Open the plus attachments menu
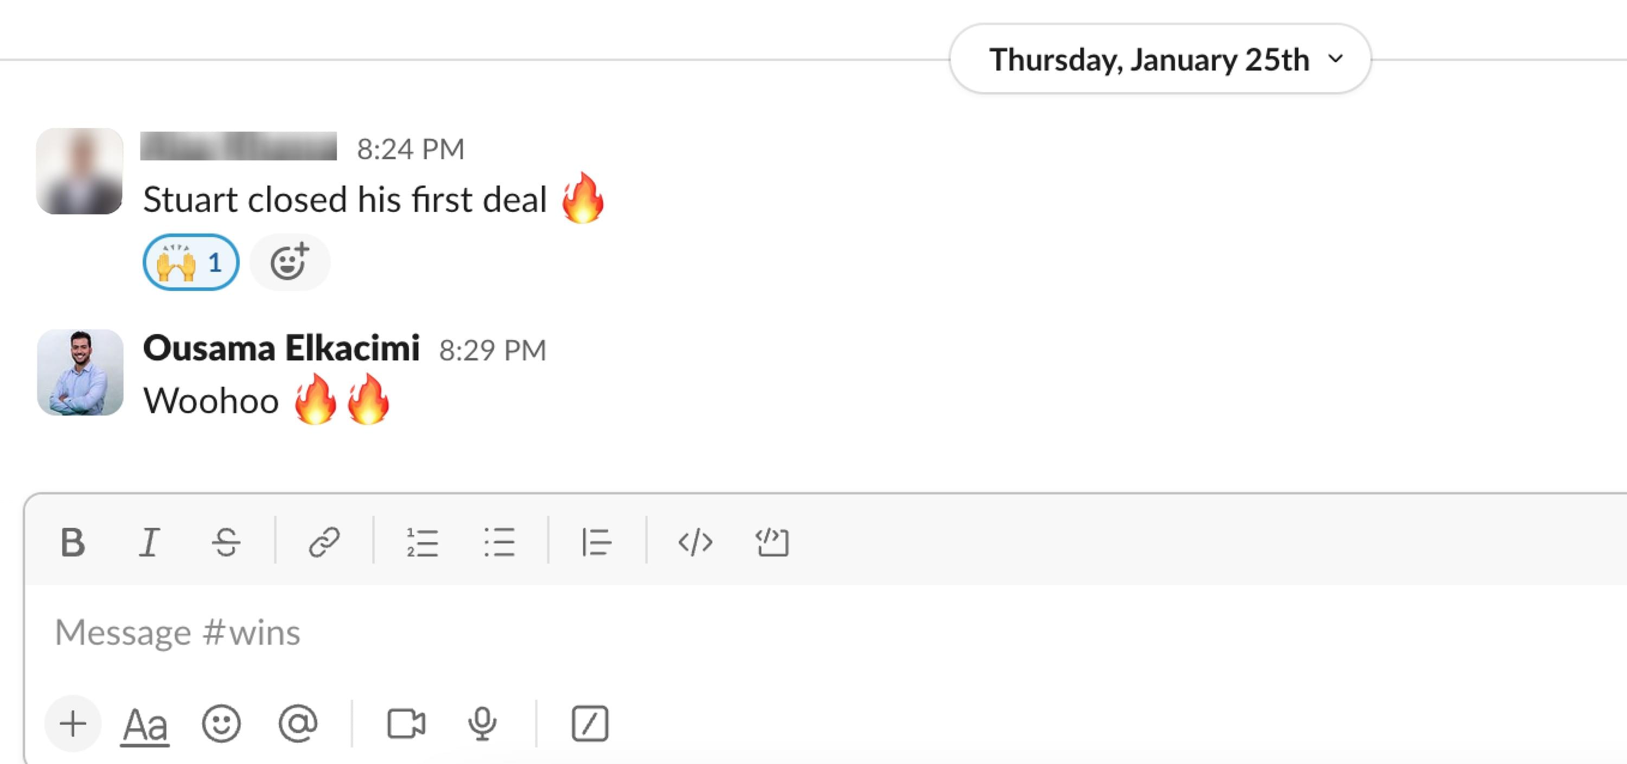The image size is (1627, 764). coord(73,723)
